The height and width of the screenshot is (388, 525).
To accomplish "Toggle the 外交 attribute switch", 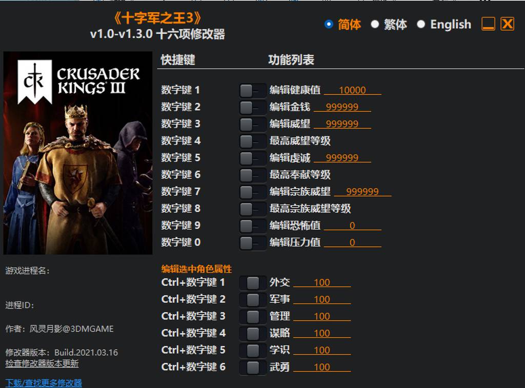I will coord(252,283).
